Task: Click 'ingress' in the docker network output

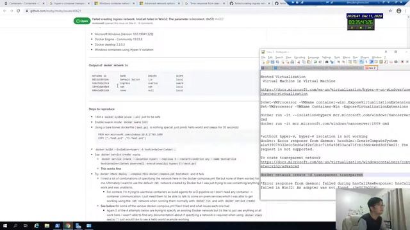Action: 125,83
